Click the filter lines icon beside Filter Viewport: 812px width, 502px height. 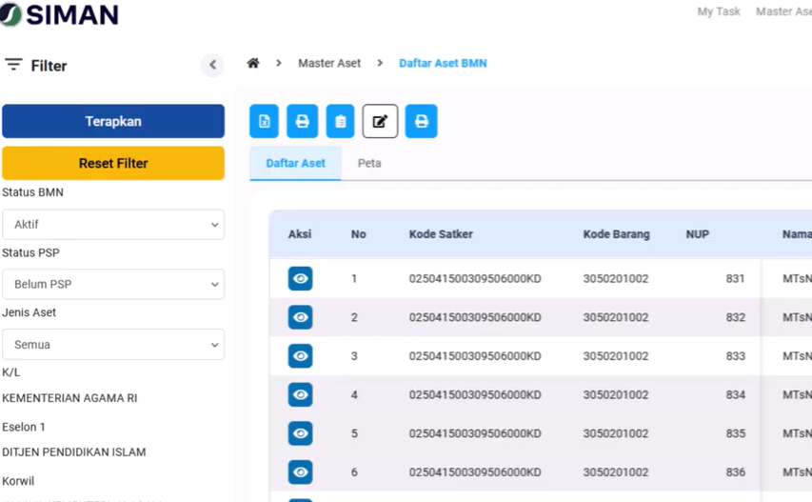click(13, 65)
